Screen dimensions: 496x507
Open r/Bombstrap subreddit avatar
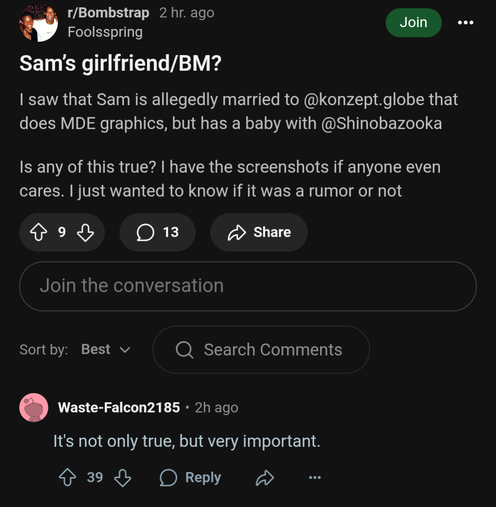point(39,23)
